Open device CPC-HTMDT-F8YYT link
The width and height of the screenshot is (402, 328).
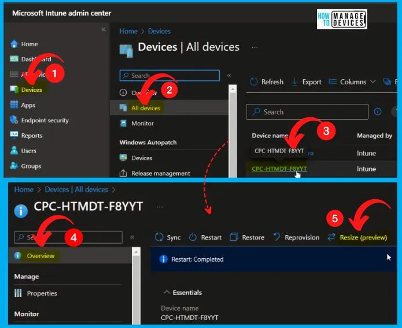coord(279,169)
